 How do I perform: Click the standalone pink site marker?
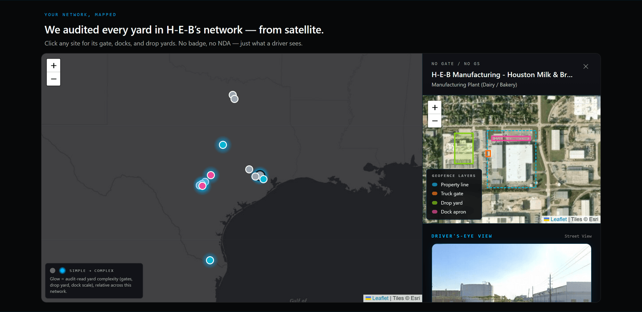pos(211,175)
